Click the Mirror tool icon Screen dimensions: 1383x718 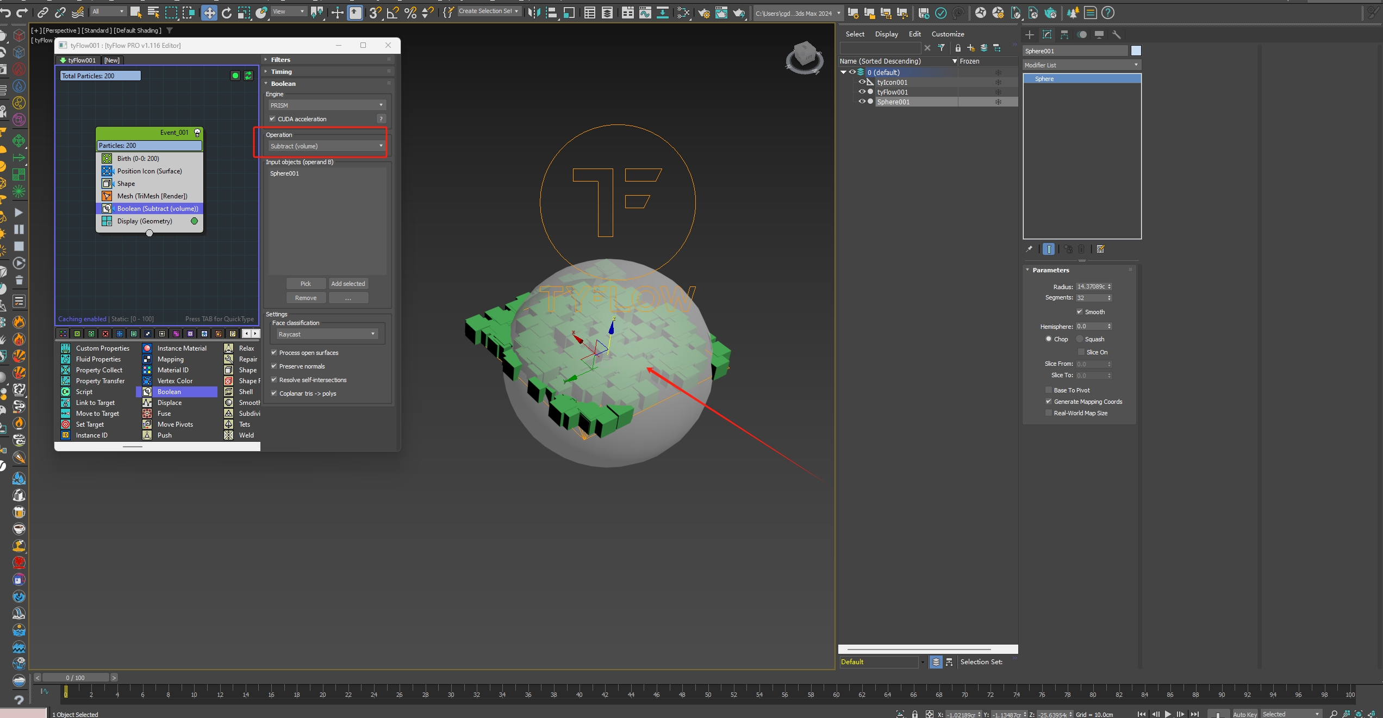(x=534, y=13)
